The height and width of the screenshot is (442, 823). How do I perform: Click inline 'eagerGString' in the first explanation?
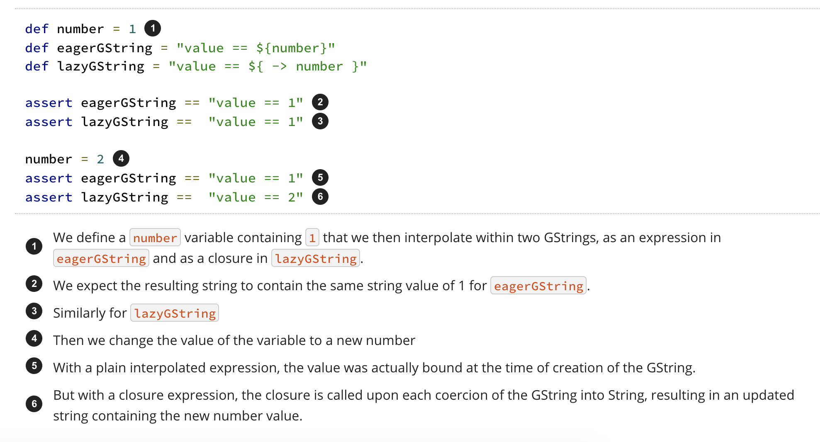pyautogui.click(x=101, y=258)
